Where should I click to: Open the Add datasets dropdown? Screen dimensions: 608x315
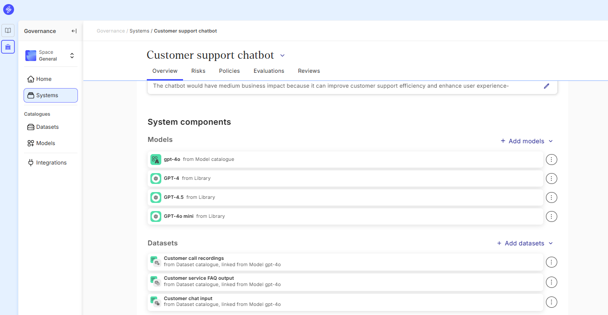525,243
